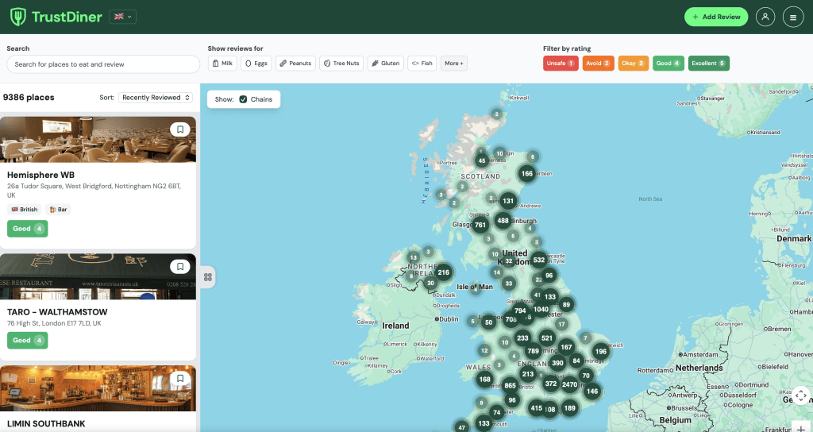Screen dimensions: 813x432
Task: Toggle the Milk allergen filter
Action: click(x=222, y=64)
